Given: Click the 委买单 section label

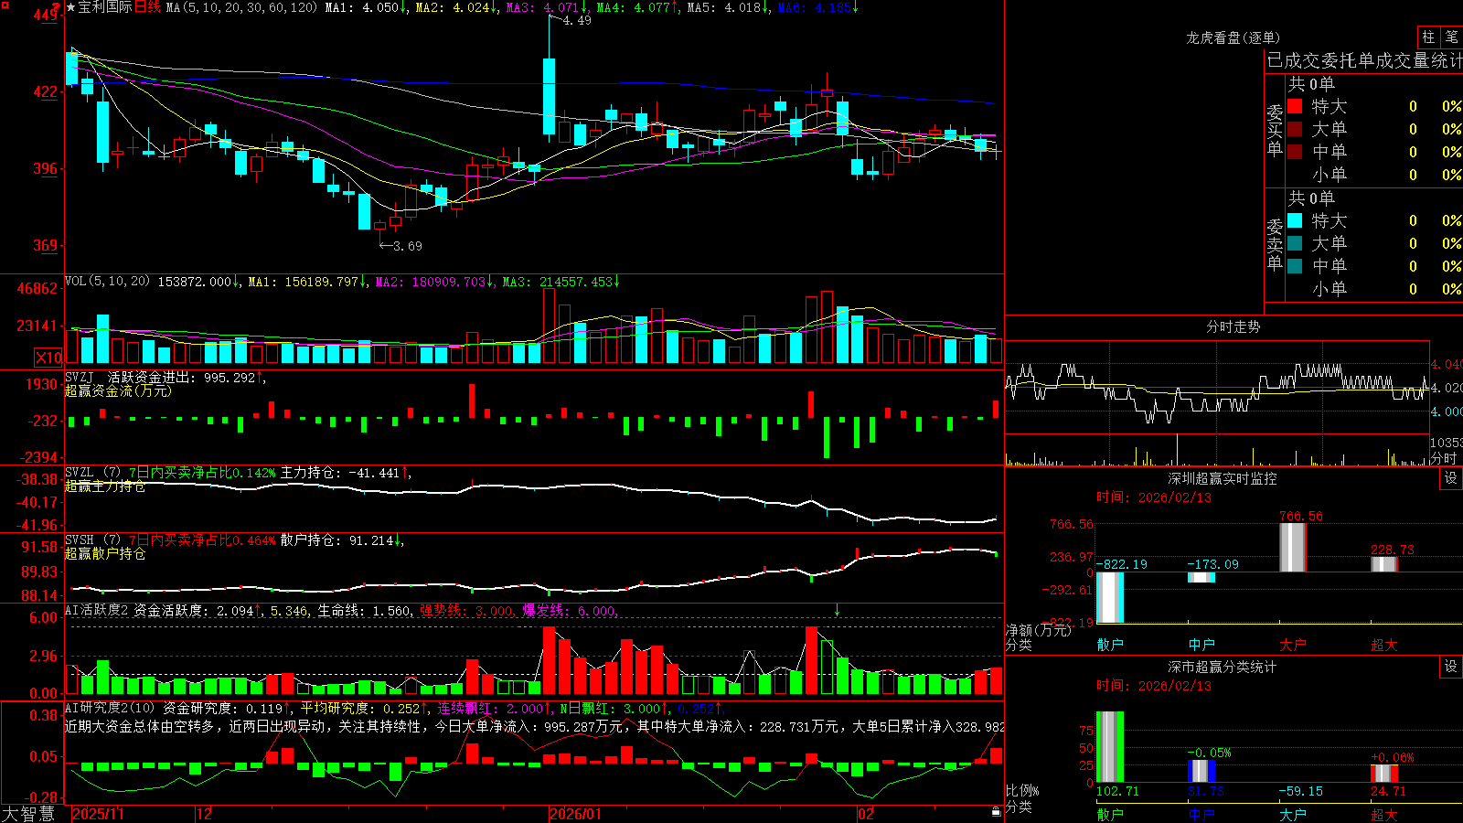Looking at the screenshot, I should 1275,131.
